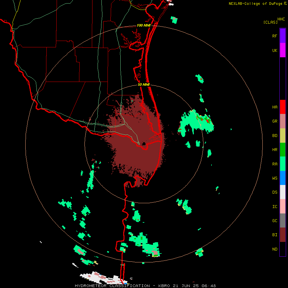Screen dimensions: 288x288
Task: Click the GR pink-brown legend swatch
Action: [283, 121]
